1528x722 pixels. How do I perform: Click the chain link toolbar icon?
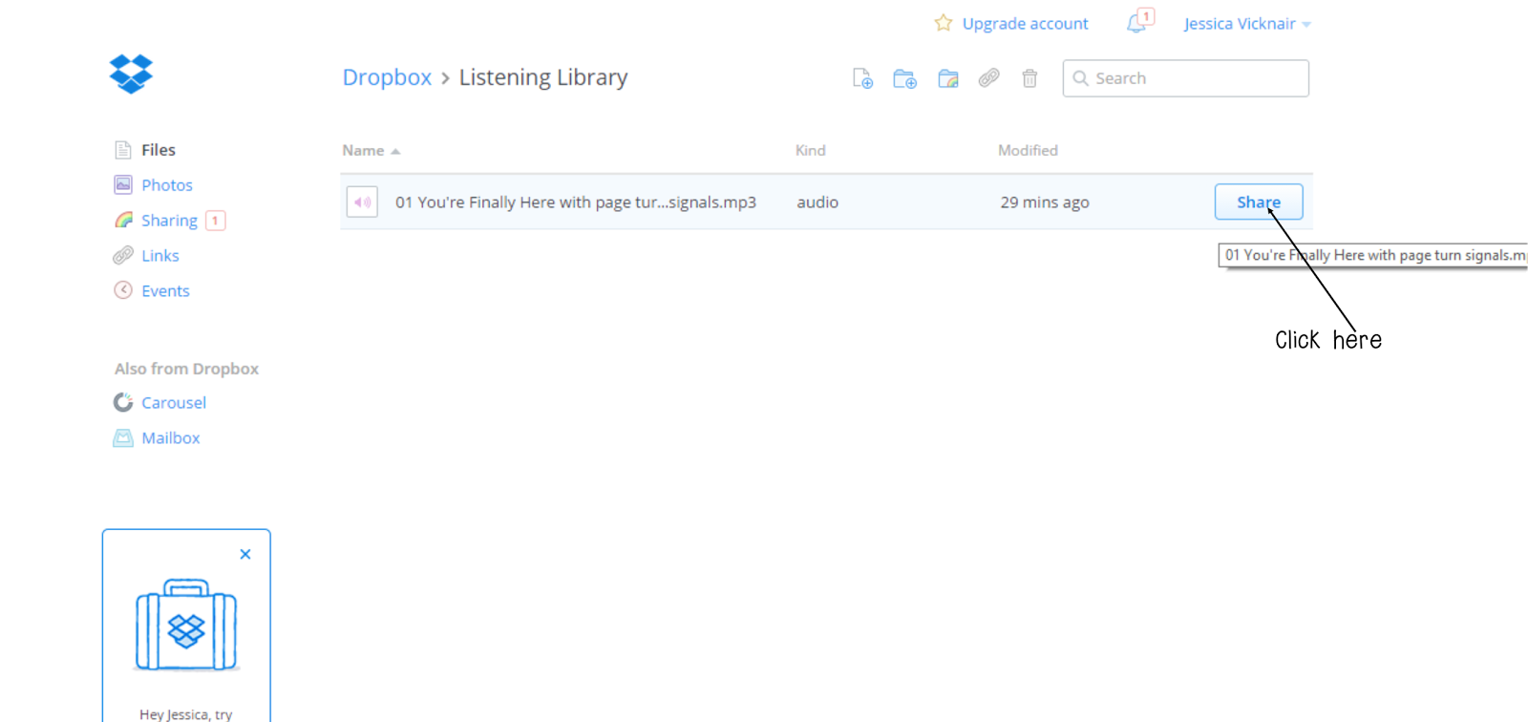pyautogui.click(x=988, y=78)
